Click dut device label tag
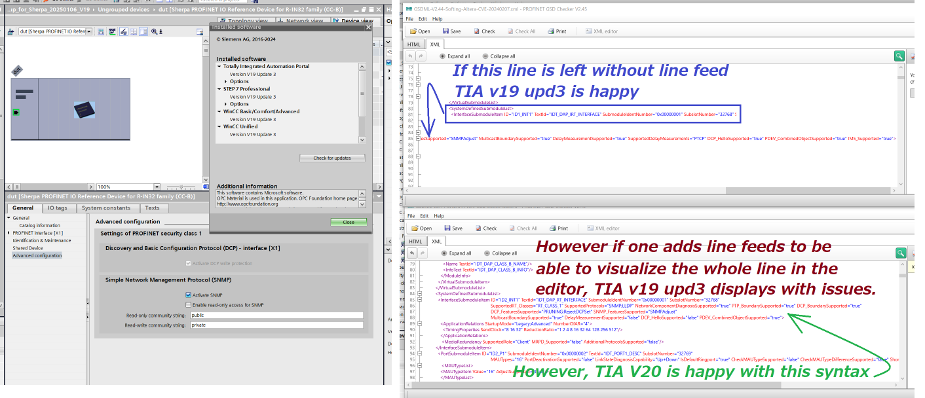Screen dimensions: 925x398 18,69
